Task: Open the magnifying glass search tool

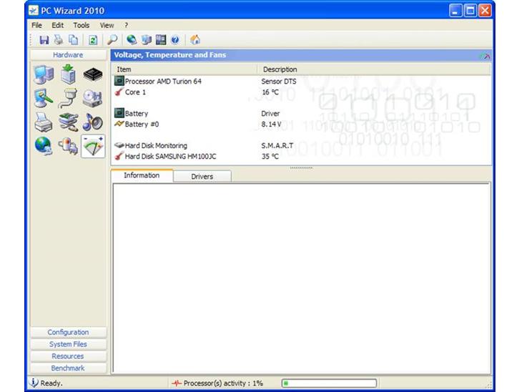Action: pyautogui.click(x=113, y=40)
